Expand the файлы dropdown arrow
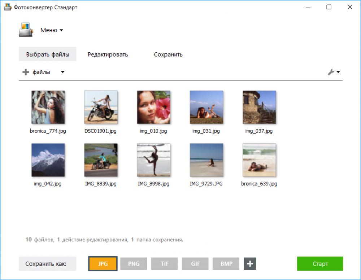This screenshot has height=280, width=361. [62, 72]
